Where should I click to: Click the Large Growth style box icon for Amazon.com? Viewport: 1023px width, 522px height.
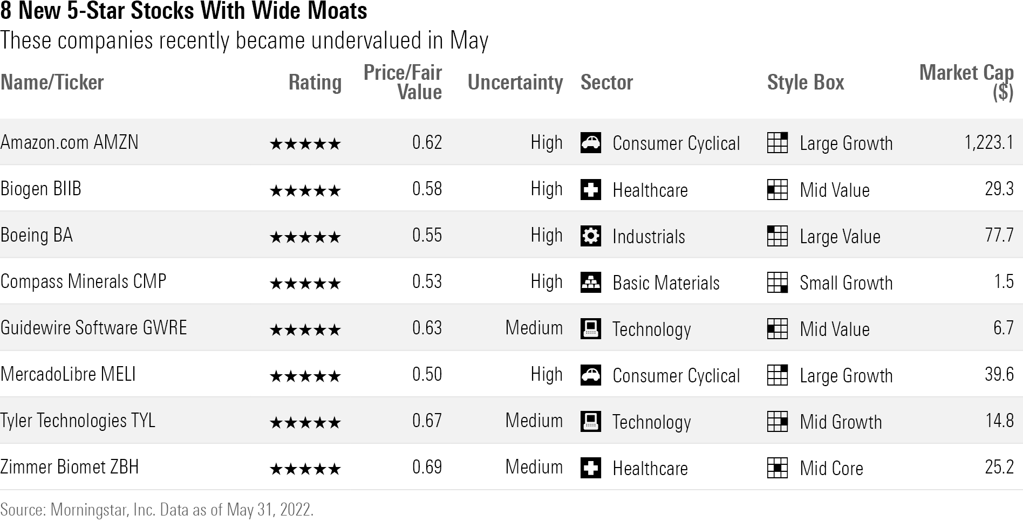tap(777, 143)
